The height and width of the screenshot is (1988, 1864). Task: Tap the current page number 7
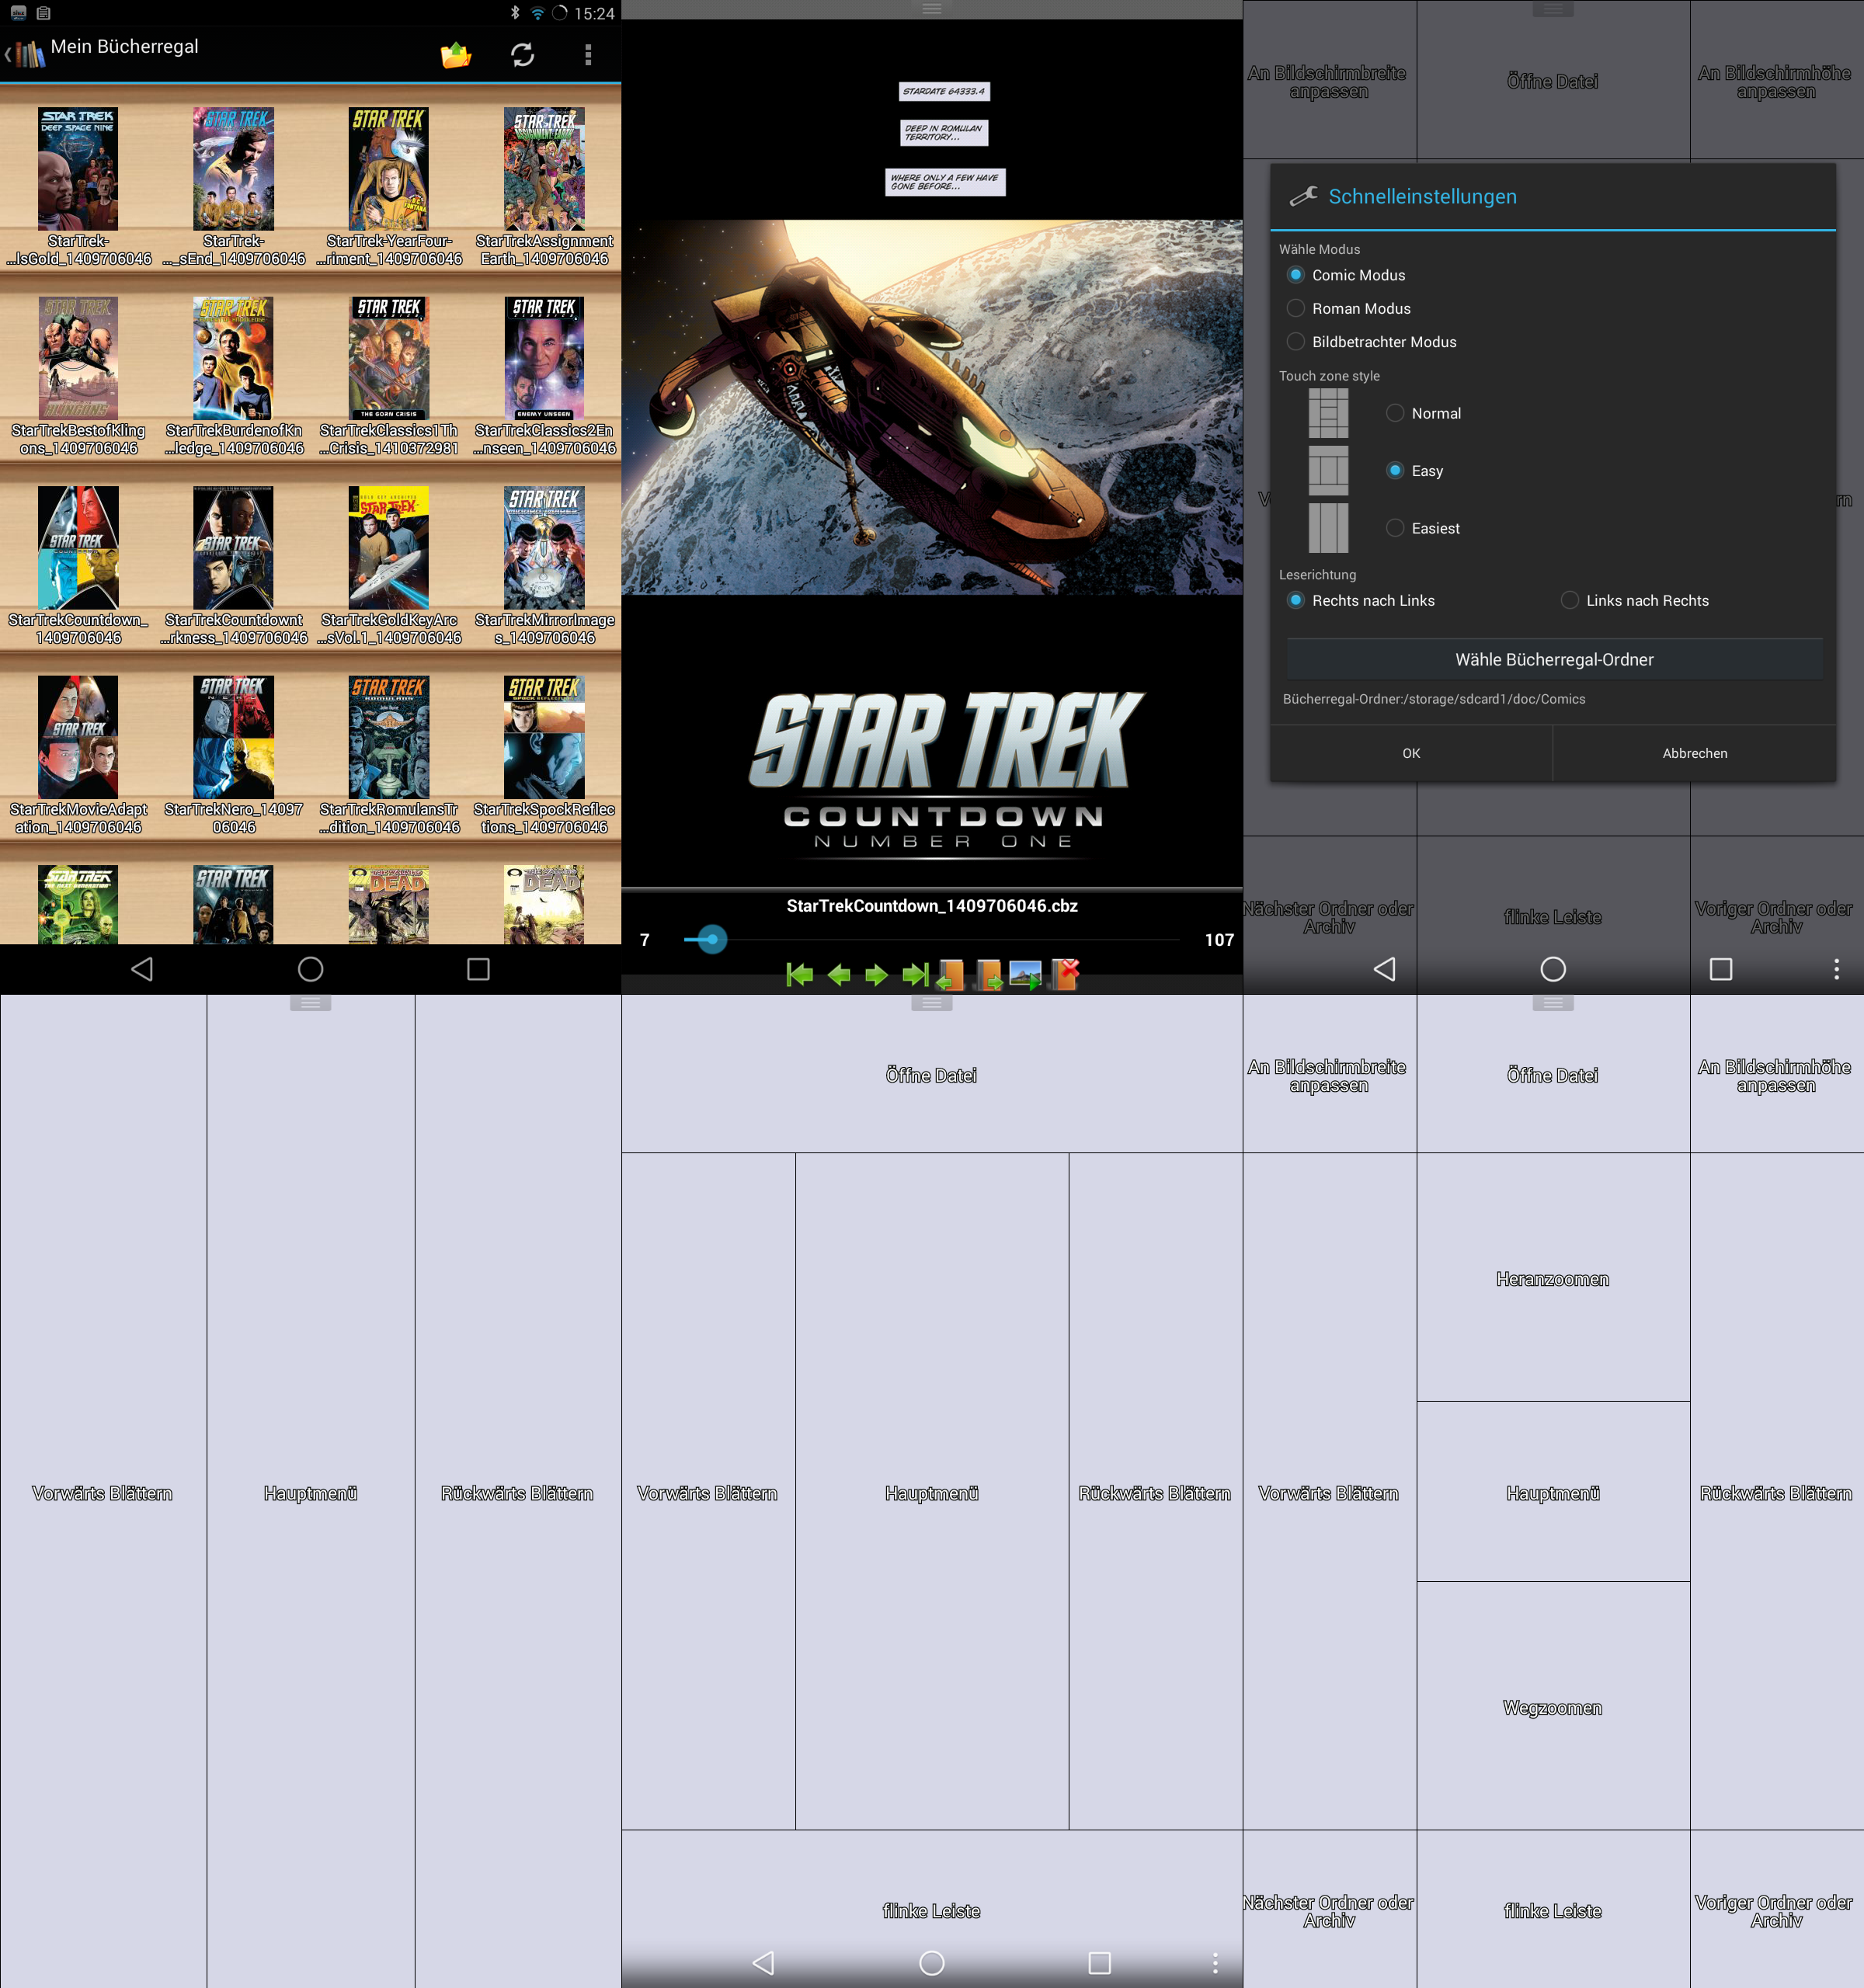[x=645, y=940]
